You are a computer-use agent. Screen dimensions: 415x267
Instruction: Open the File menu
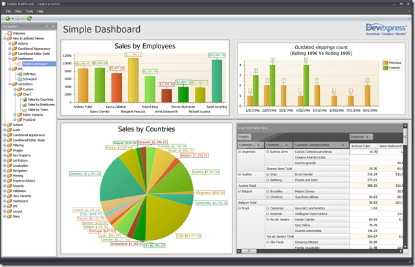point(8,12)
